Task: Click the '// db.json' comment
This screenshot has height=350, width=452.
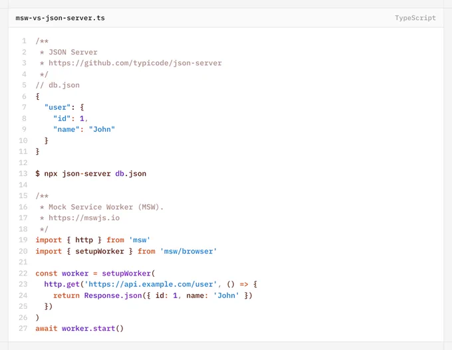Action: 57,85
